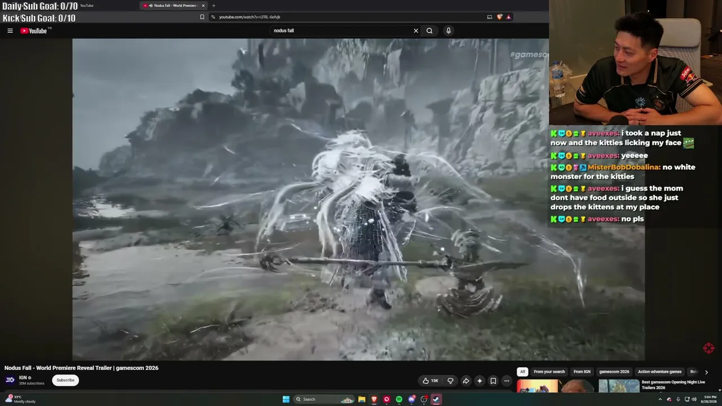Click the cast/picture-in-picture address bar icon
722x406 pixels.
[x=490, y=17]
